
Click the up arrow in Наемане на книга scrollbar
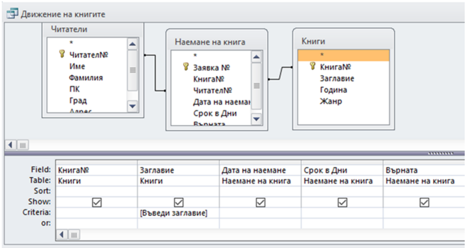click(x=257, y=58)
